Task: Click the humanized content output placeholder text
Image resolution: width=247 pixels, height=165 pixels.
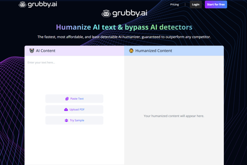Action: 174,116
